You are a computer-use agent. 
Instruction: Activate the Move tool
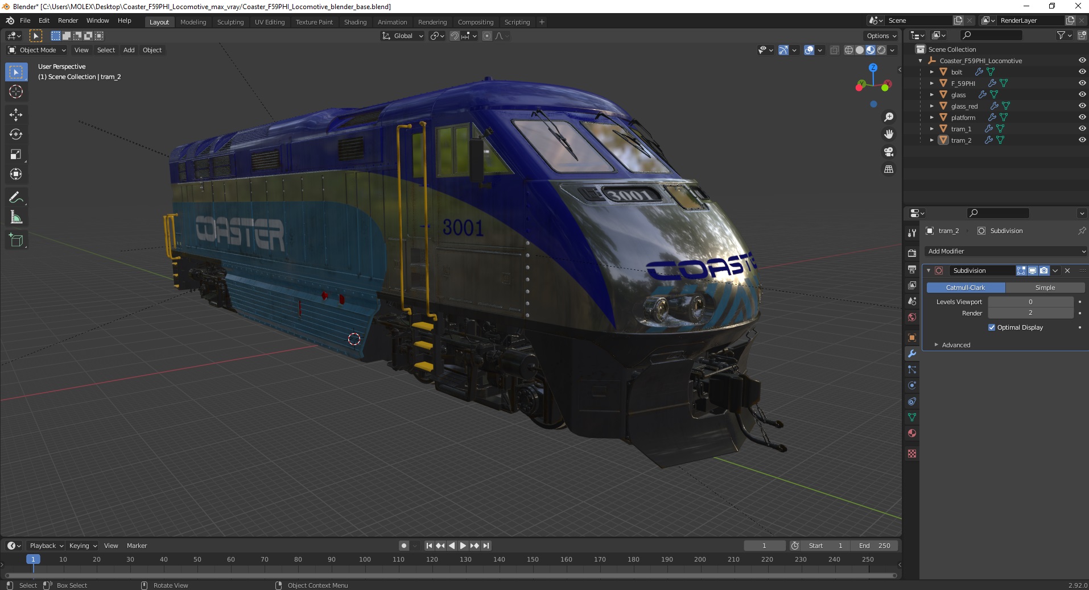pos(16,115)
